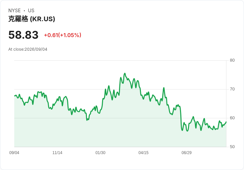This screenshot has width=244, height=170.
Task: Click the 70 price axis label
Action: [x=232, y=89]
